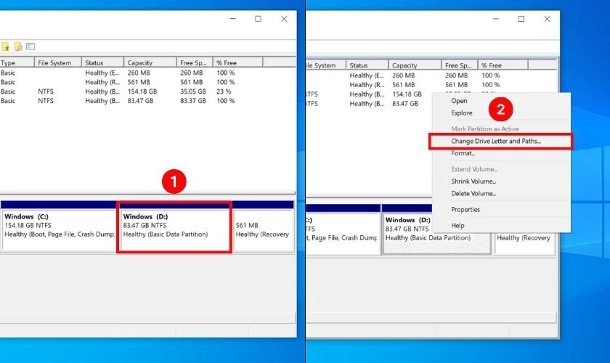Click the 35.05 GB free space cell in left window
This screenshot has width=610, height=363.
click(193, 91)
